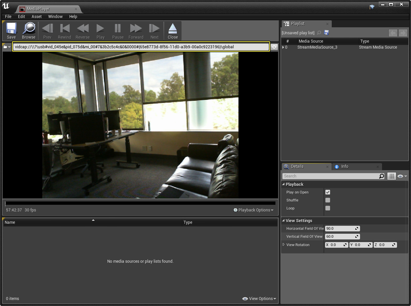Viewport: 411px width, 306px height.
Task: Open the View Options dropdown
Action: click(x=259, y=299)
